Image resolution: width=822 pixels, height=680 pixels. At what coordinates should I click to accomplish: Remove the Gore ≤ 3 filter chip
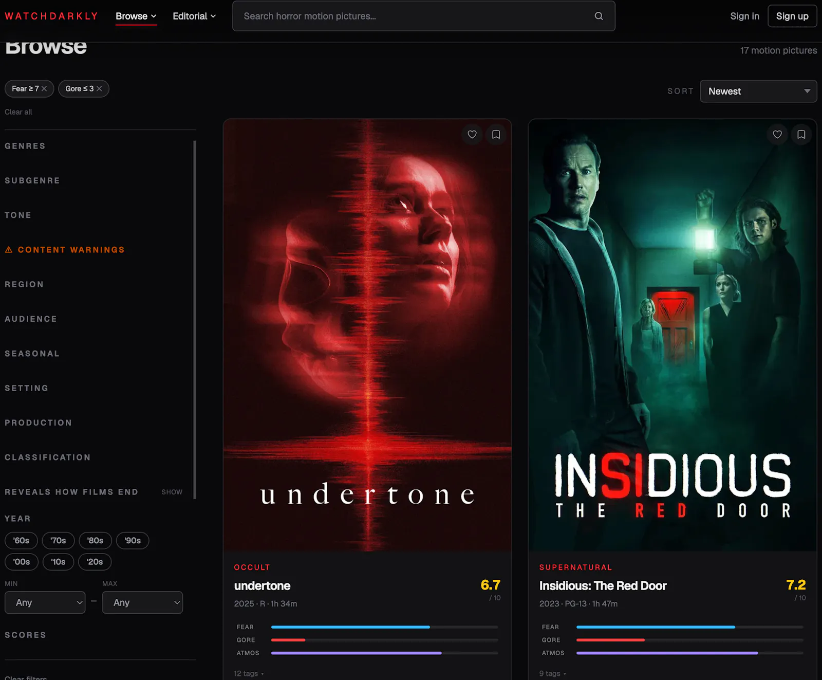[x=99, y=89]
